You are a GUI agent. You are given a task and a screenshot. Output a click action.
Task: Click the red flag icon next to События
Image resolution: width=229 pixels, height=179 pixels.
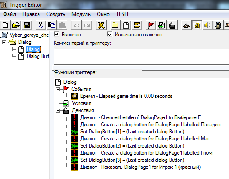[66, 89]
